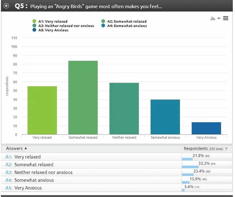Open the chart type bar icon

click(213, 18)
